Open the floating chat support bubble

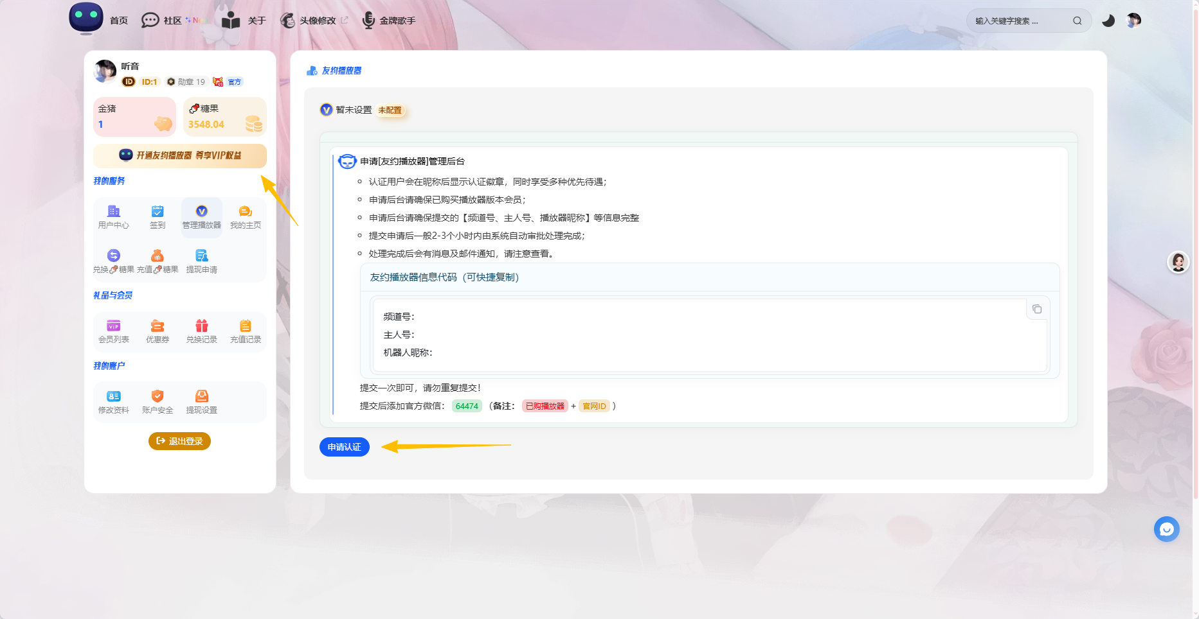click(1166, 529)
